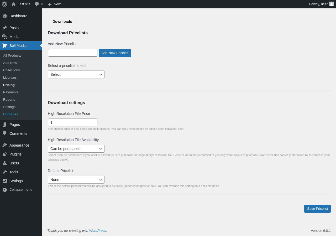
Task: Click the Save Pricelist button
Action: click(x=317, y=209)
